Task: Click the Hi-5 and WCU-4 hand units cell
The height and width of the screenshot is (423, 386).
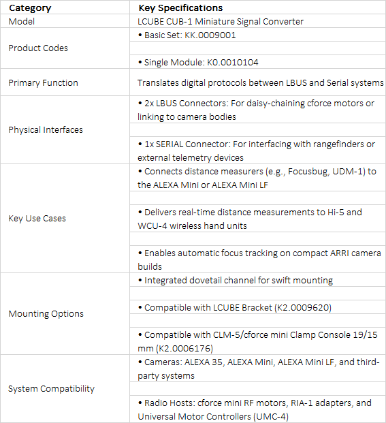Action: tap(258, 219)
